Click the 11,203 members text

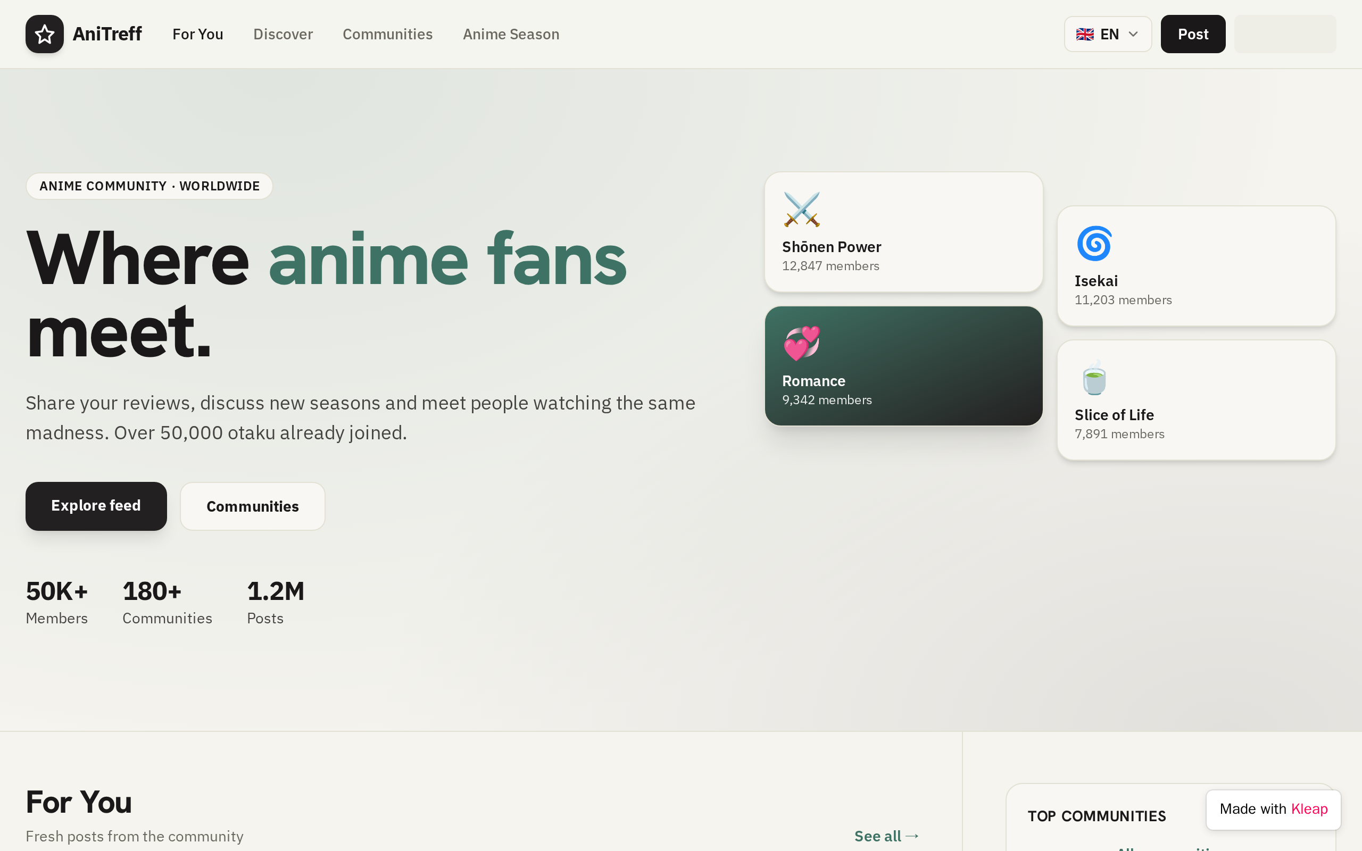(1123, 300)
